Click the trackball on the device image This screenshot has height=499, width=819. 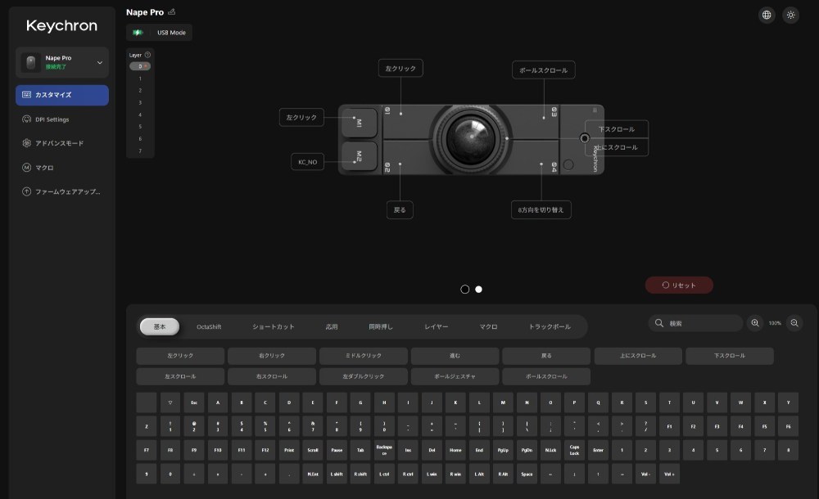[x=470, y=139]
